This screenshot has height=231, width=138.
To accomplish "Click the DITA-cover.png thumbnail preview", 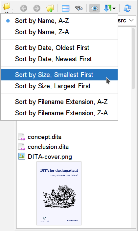I will 59,193.
